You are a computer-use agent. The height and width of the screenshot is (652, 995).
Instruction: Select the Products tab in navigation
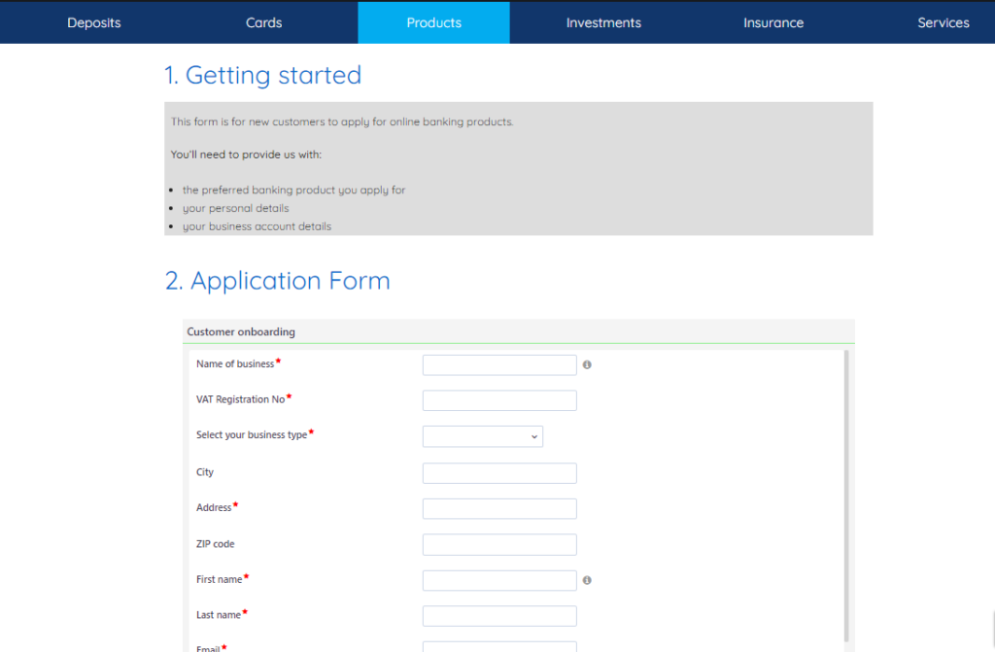[x=434, y=23]
